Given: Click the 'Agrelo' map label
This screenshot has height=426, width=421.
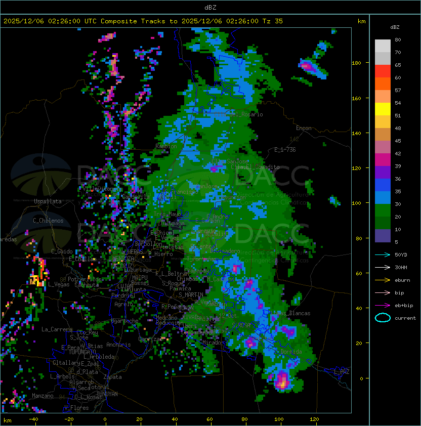Looking at the screenshot, I should [123, 304].
